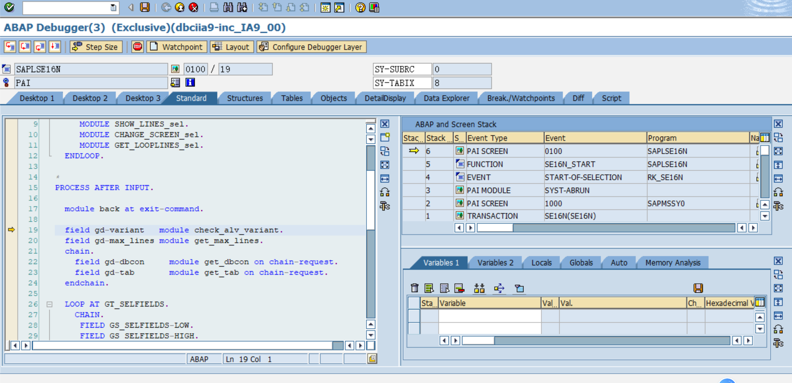Click the source code horizontal scrollbar track
792x383 pixels.
coord(183,345)
